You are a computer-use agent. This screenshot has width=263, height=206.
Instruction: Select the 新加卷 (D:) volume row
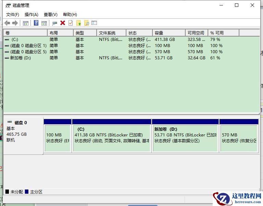coord(131,58)
